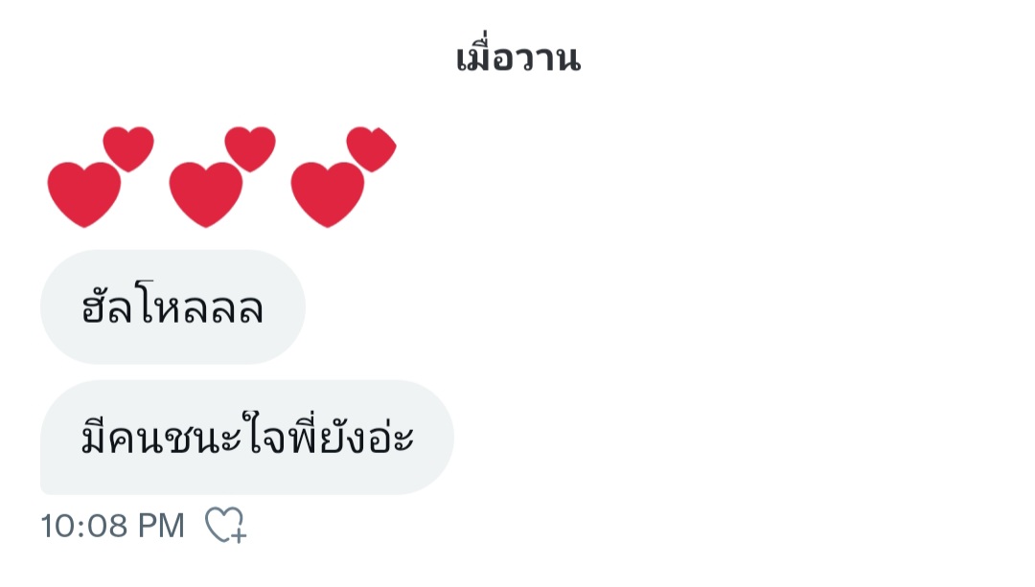Screen dimensions: 1035x587
Task: Tap the plus sign on reaction heart
Action: (239, 534)
